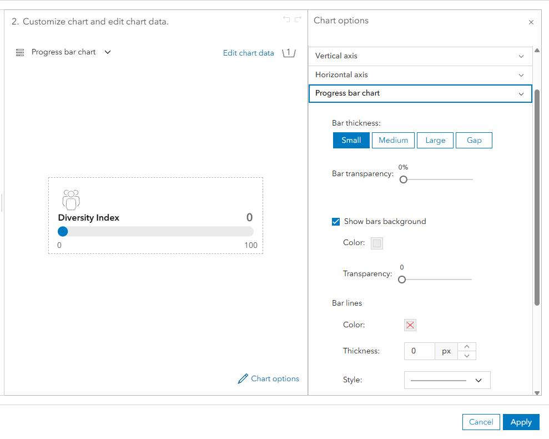Close the Chart options panel
The width and height of the screenshot is (549, 439).
(531, 22)
